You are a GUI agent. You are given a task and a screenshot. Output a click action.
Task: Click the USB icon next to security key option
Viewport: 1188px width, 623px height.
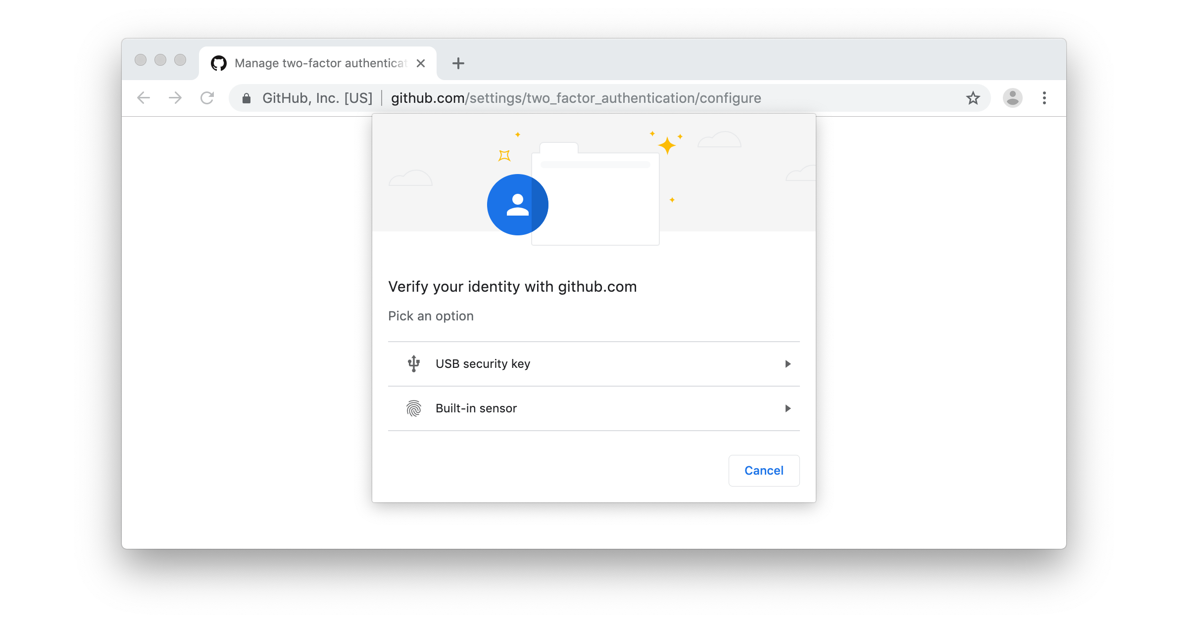tap(413, 363)
